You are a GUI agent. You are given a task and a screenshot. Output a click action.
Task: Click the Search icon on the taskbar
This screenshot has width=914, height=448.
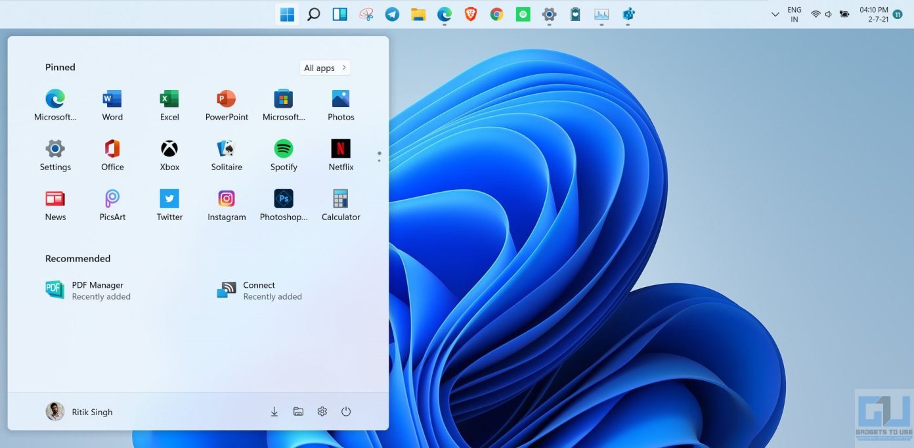(313, 14)
